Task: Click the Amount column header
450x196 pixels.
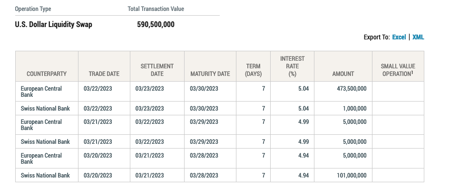Action: point(343,74)
